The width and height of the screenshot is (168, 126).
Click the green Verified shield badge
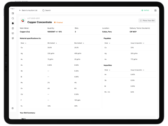click(x=145, y=10)
